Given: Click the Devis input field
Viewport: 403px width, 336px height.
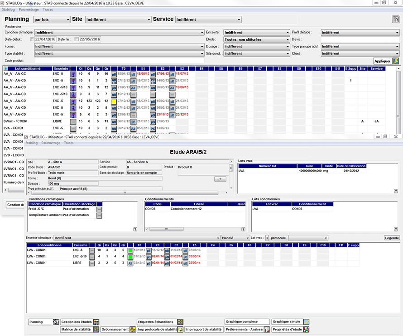Looking at the screenshot, I should tap(360, 39).
